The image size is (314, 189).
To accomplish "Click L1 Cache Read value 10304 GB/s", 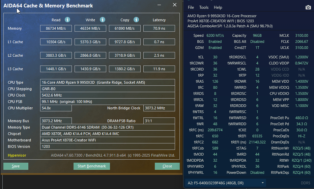I will coord(56,42).
